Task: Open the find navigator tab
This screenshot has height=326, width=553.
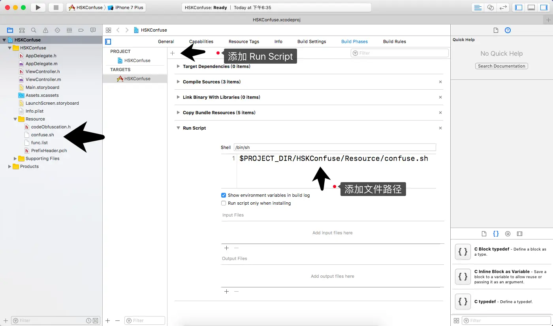Action: (34, 30)
